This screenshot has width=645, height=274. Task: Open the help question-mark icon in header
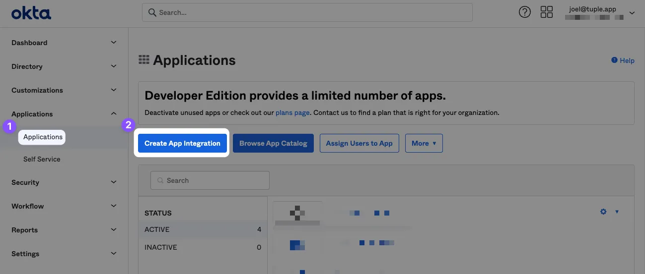tap(524, 12)
